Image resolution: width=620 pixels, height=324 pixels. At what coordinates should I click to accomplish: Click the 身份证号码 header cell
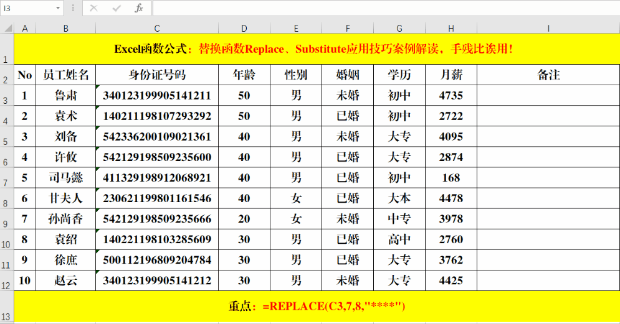pos(157,75)
